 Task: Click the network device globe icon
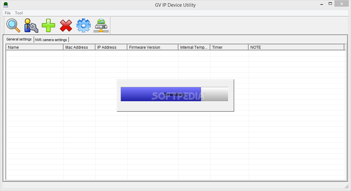click(101, 25)
